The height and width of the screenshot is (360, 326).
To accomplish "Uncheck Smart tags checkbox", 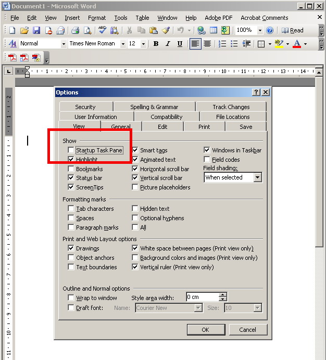I will coord(135,150).
